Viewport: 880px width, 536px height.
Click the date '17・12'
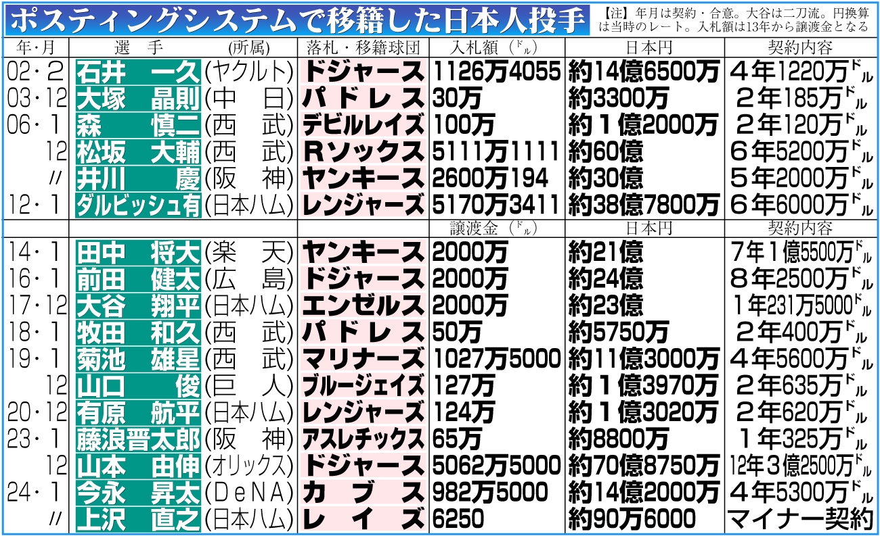coord(37,306)
